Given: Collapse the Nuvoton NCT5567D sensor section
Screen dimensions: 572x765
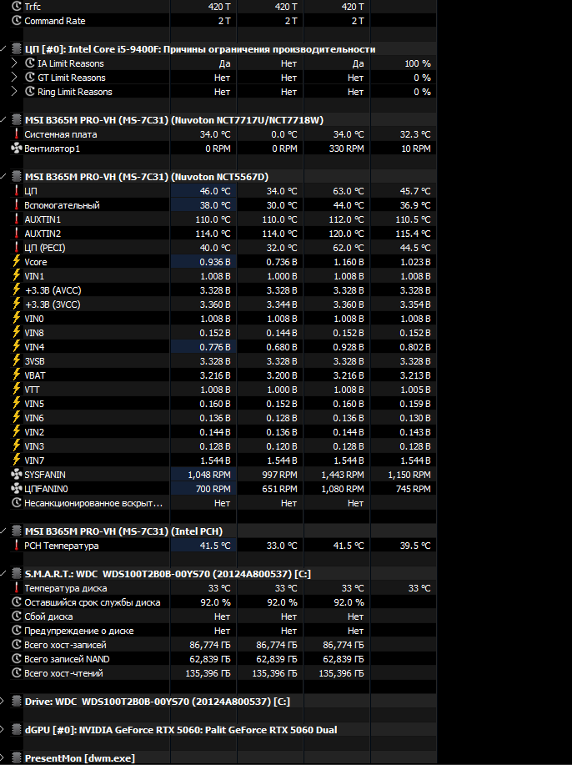Looking at the screenshot, I should point(3,177).
